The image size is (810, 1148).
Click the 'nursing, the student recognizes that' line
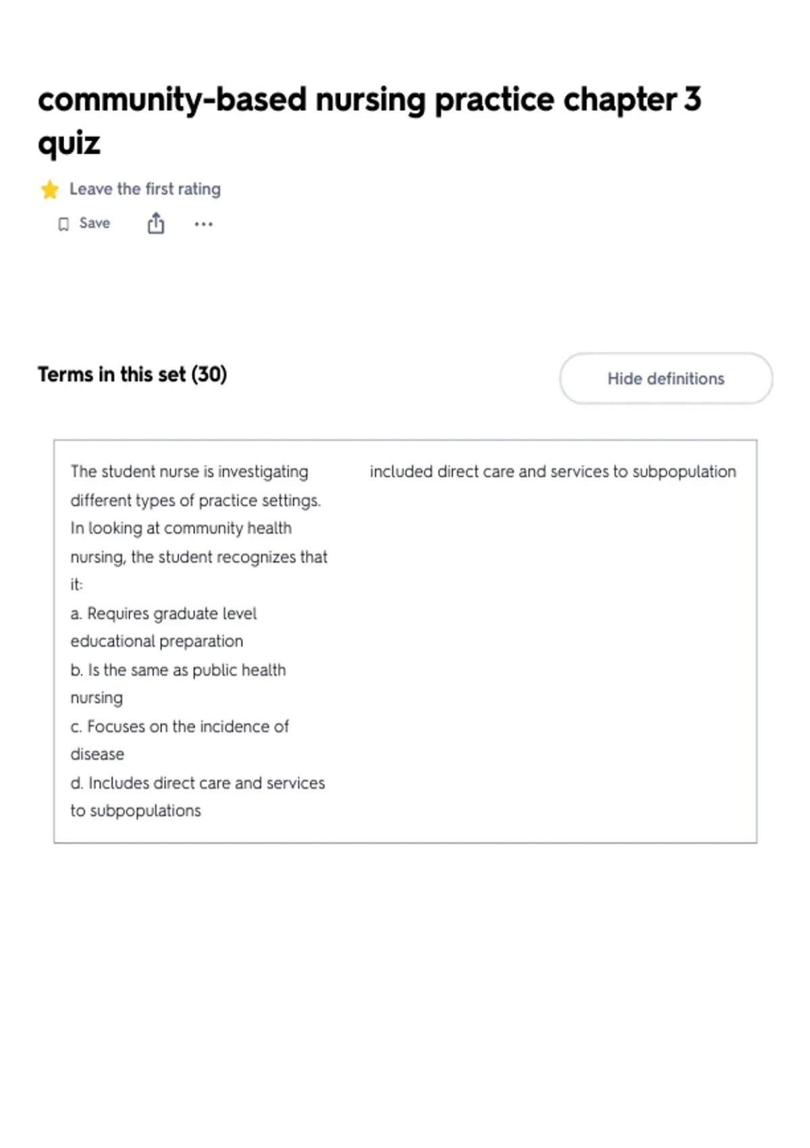tap(198, 557)
